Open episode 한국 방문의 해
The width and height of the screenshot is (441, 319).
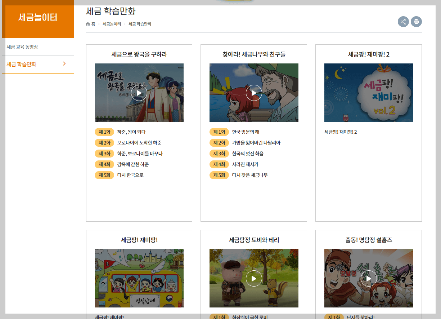pyautogui.click(x=246, y=132)
